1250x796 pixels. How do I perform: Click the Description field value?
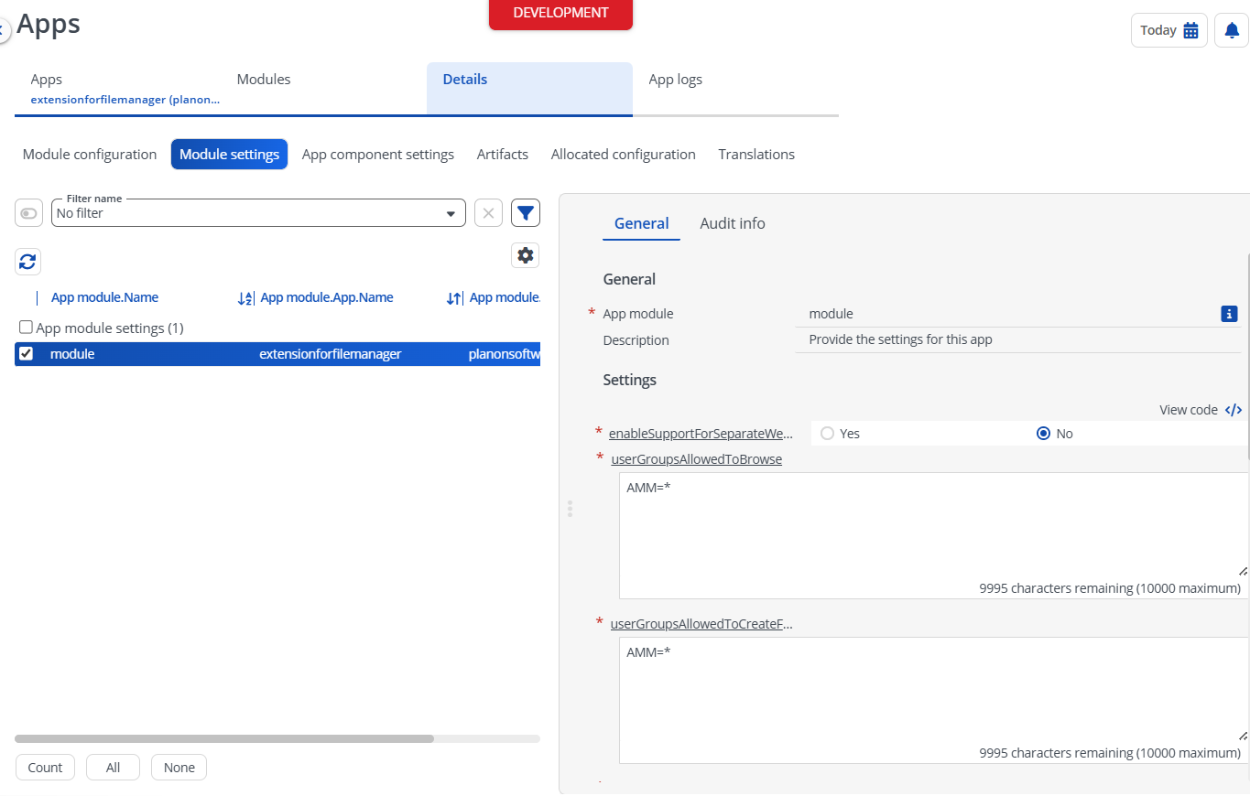click(x=1017, y=340)
